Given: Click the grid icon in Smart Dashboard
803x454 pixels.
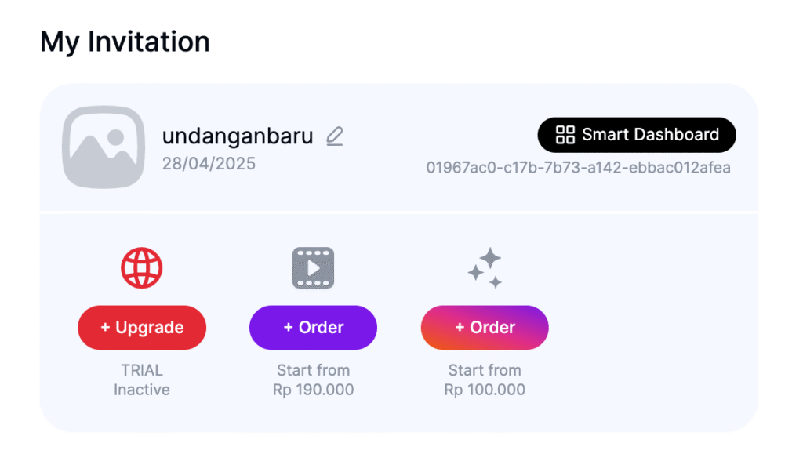Looking at the screenshot, I should [x=565, y=135].
